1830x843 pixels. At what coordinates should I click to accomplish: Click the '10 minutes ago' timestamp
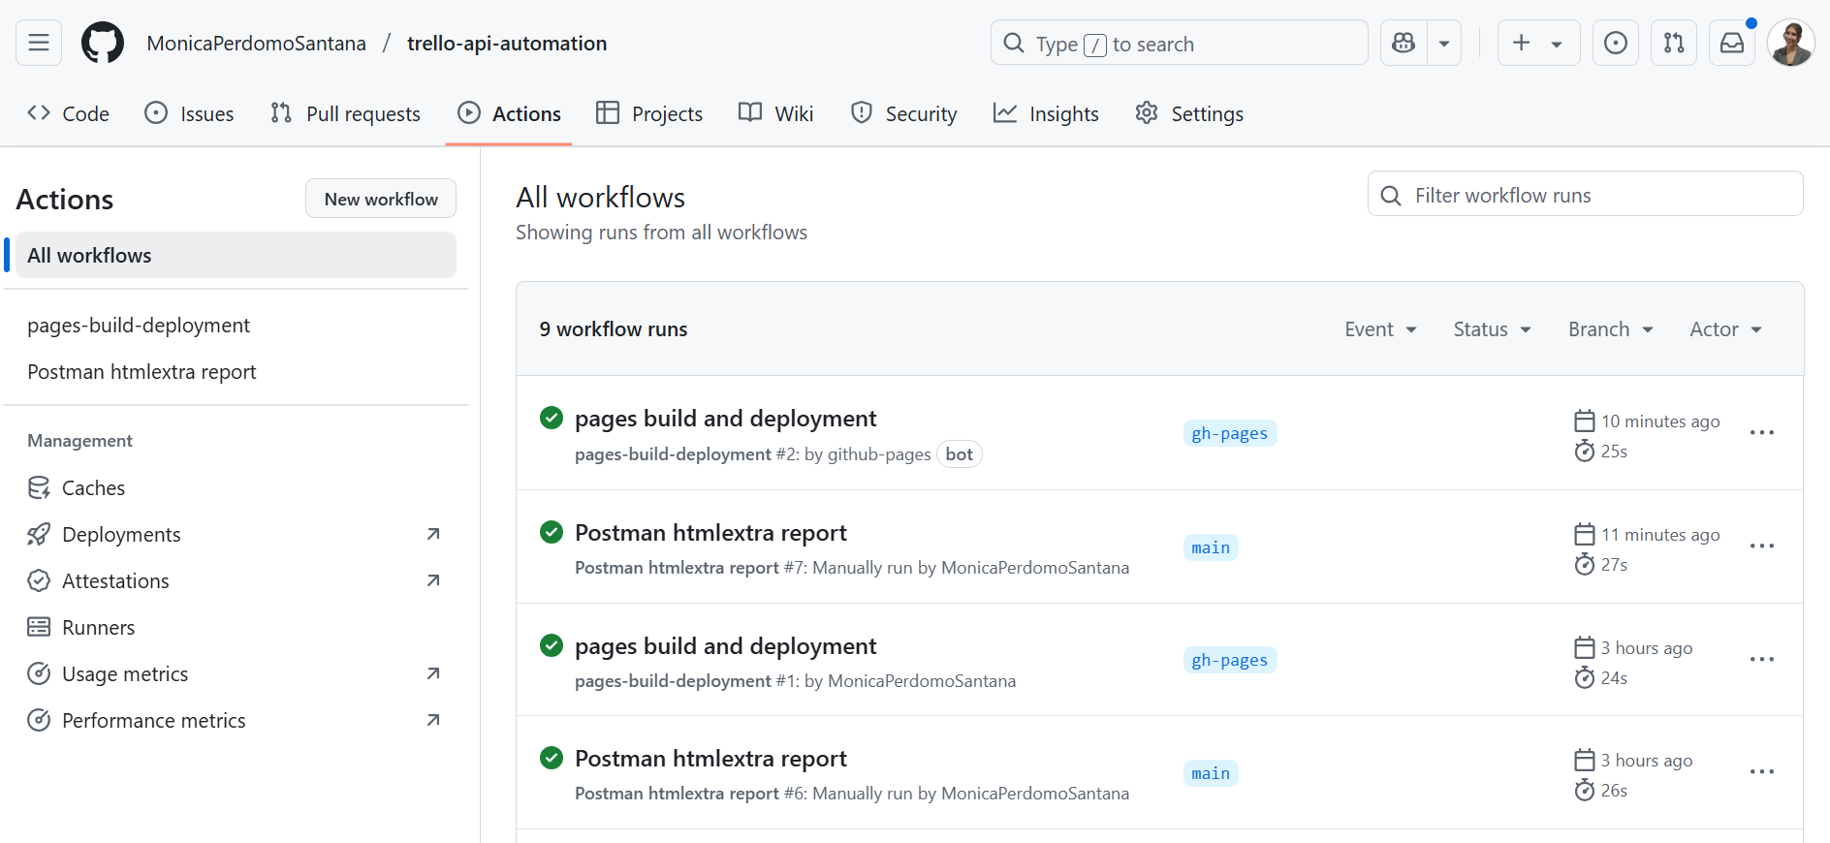1660,421
